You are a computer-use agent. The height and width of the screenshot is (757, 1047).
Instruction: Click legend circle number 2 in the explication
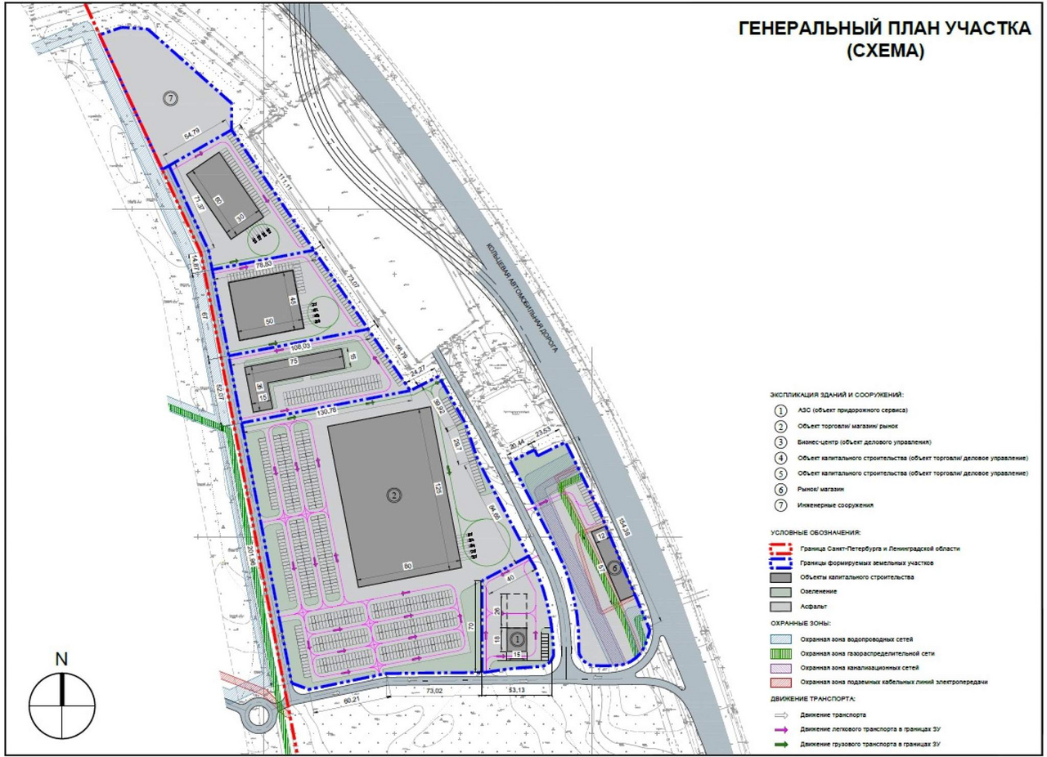coord(780,425)
